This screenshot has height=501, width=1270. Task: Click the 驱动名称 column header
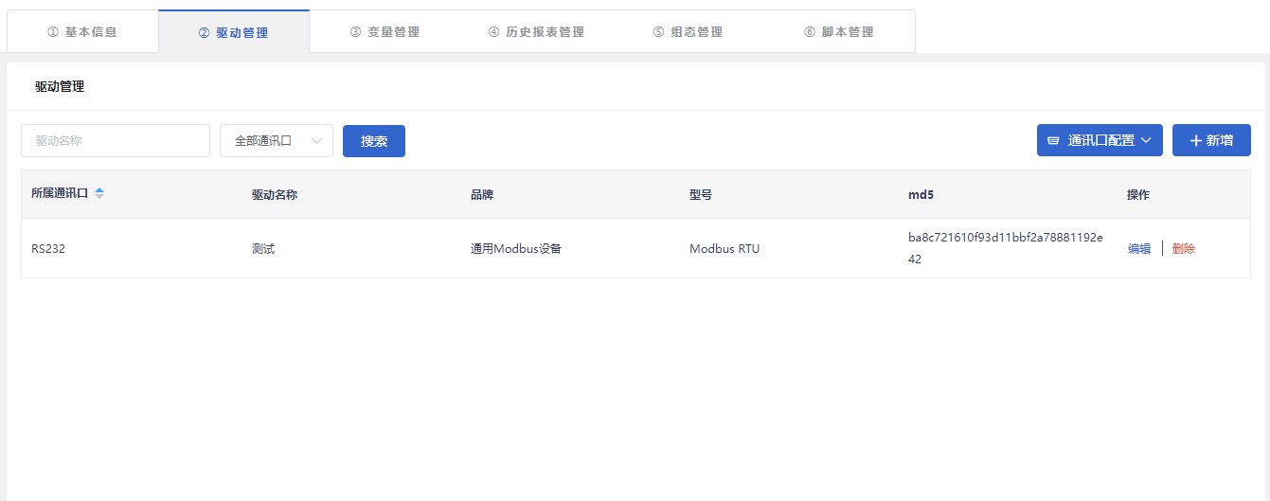275,194
